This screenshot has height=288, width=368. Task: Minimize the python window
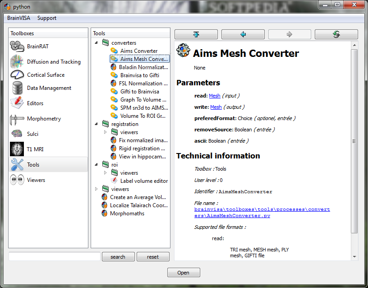coord(325,5)
